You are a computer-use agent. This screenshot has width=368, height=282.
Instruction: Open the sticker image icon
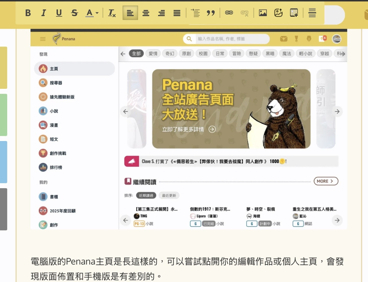point(278,13)
